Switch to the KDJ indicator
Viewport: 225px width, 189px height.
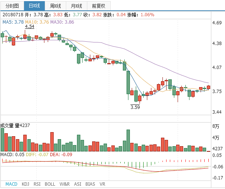(x=26, y=184)
